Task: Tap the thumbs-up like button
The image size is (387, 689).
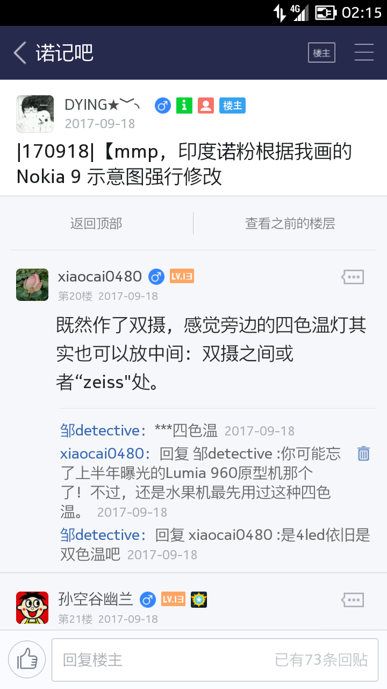Action: (x=27, y=659)
